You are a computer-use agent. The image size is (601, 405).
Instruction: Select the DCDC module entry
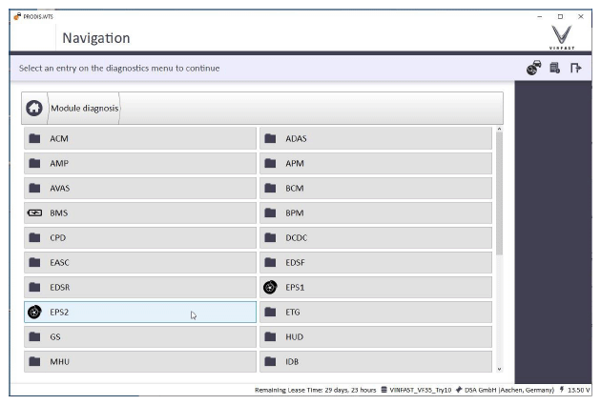(x=376, y=237)
